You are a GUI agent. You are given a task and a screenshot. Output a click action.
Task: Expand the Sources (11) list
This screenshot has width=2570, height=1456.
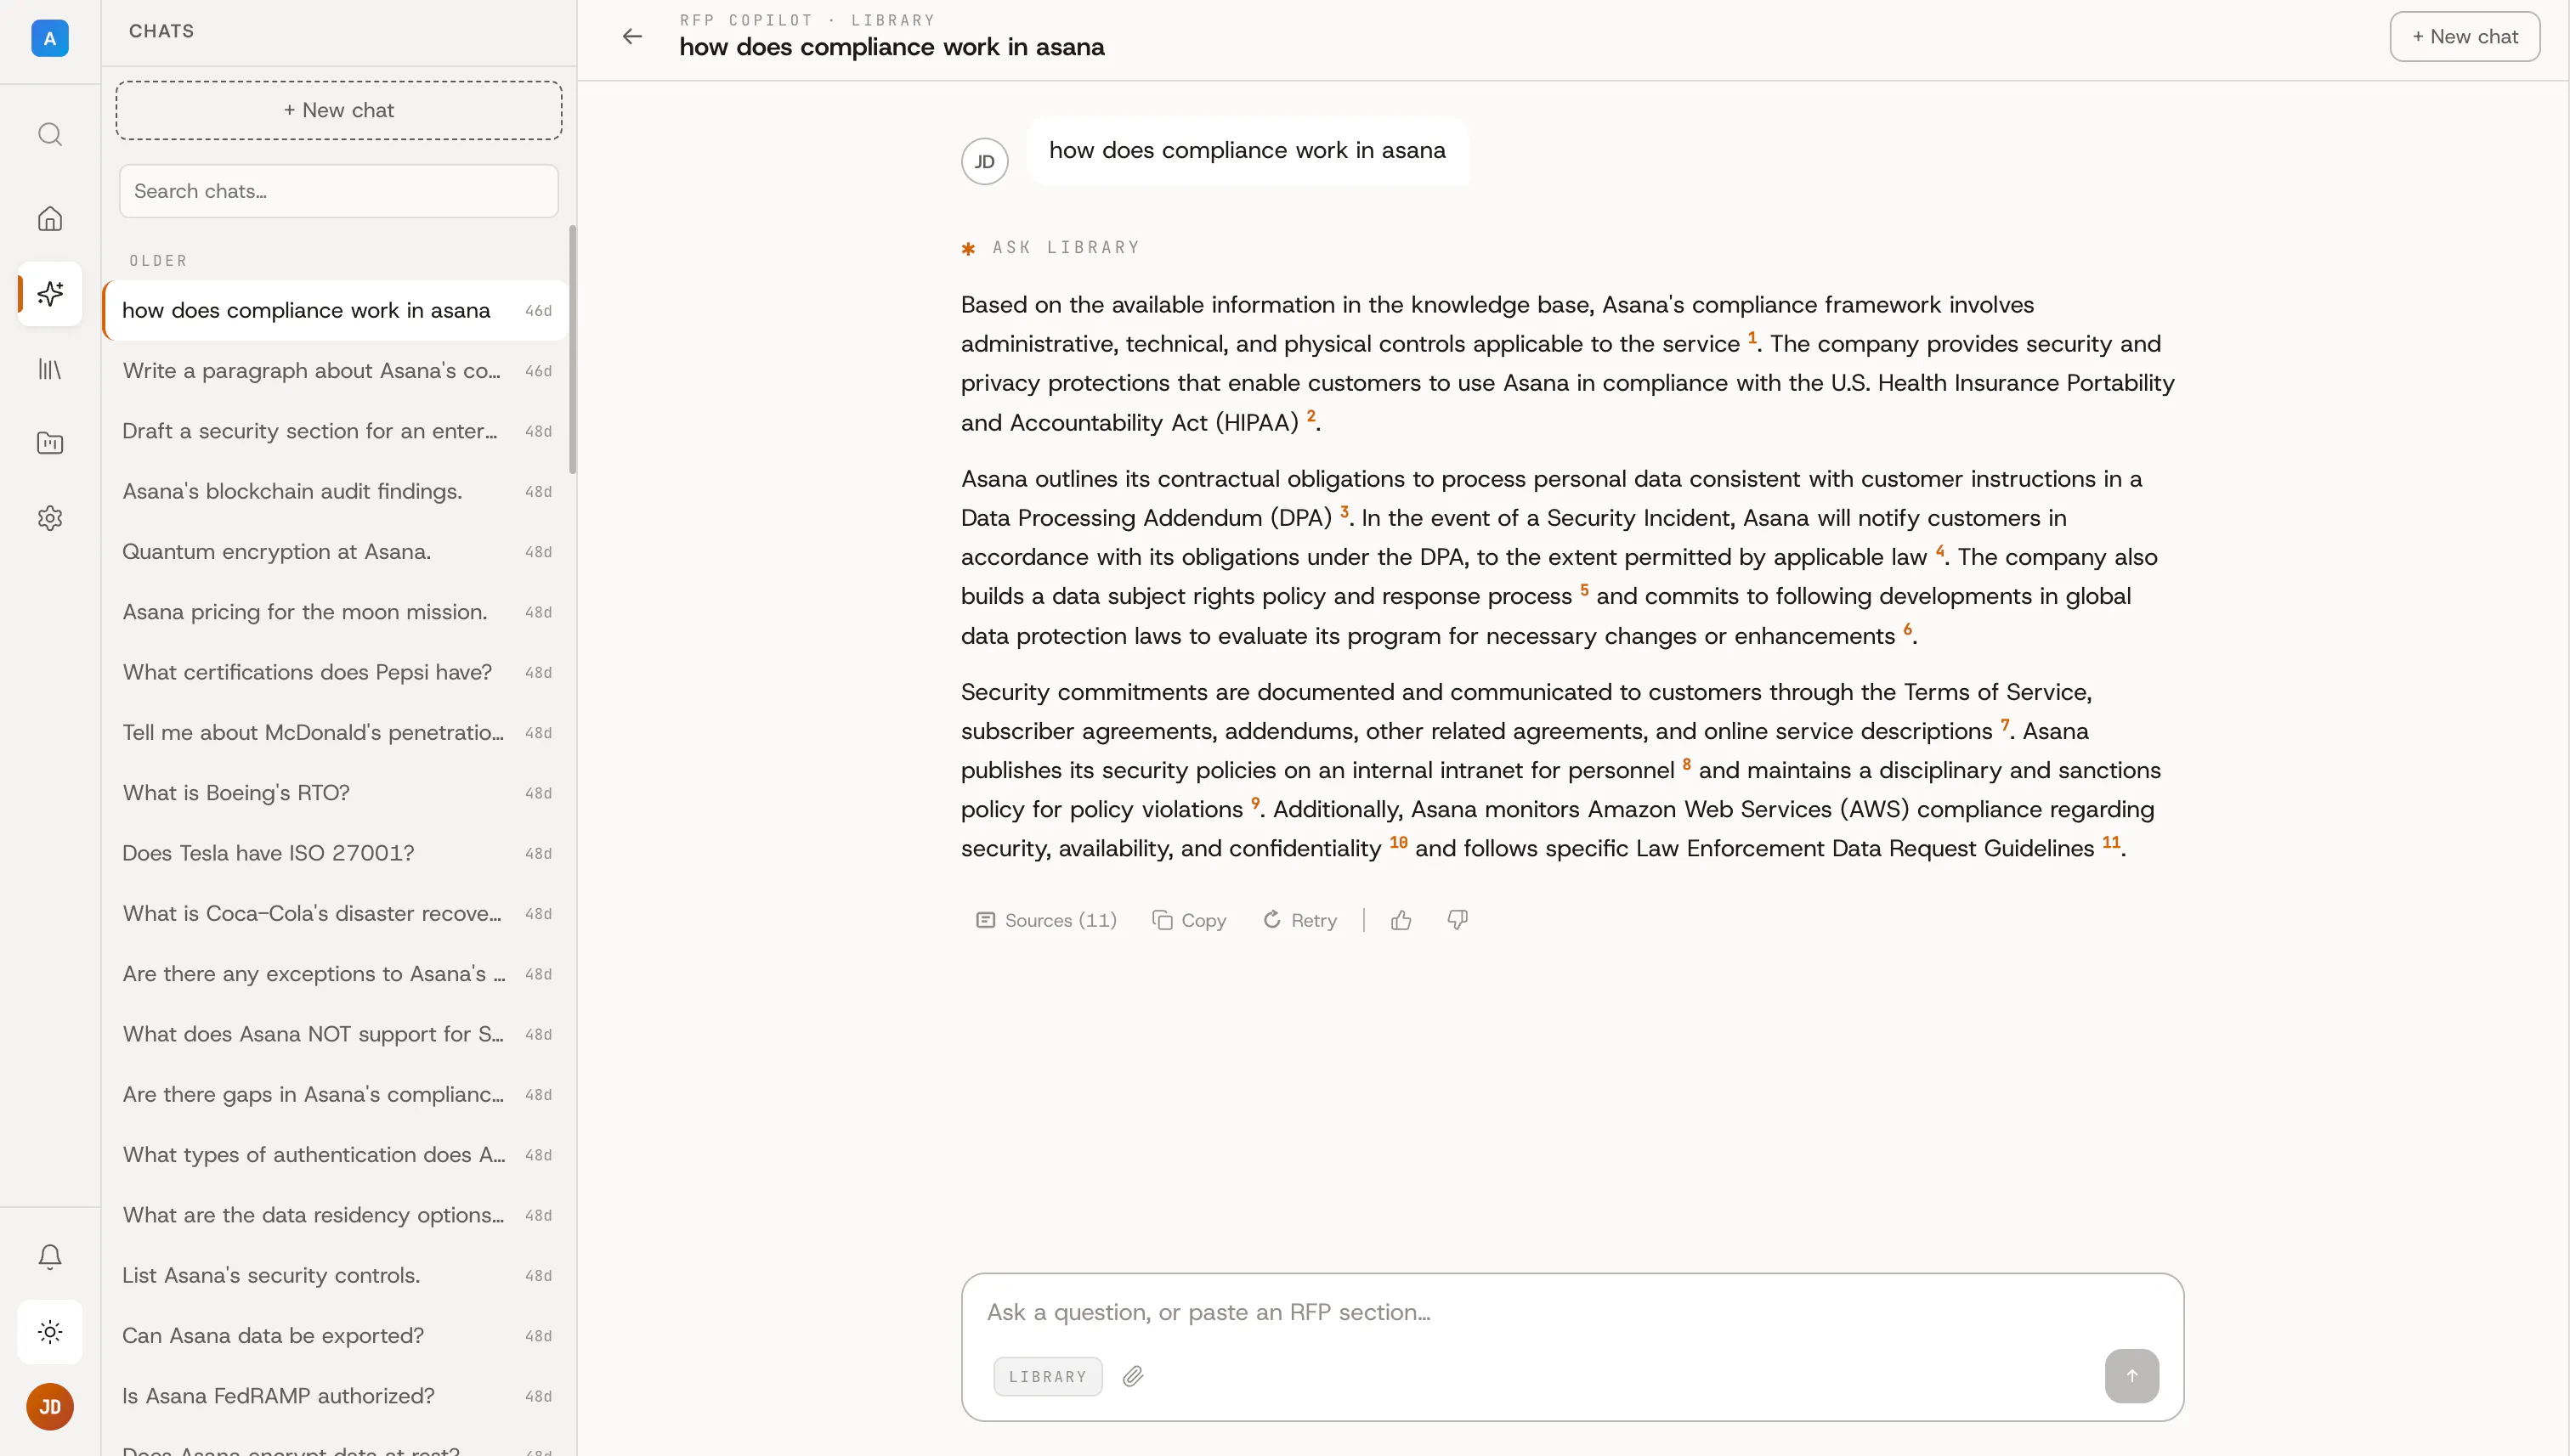1046,920
